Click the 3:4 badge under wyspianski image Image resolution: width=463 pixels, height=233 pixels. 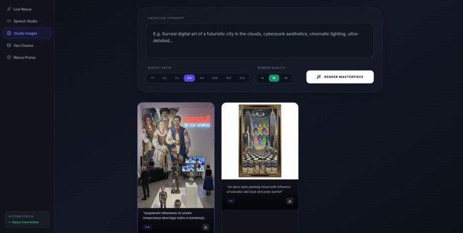[148, 227]
